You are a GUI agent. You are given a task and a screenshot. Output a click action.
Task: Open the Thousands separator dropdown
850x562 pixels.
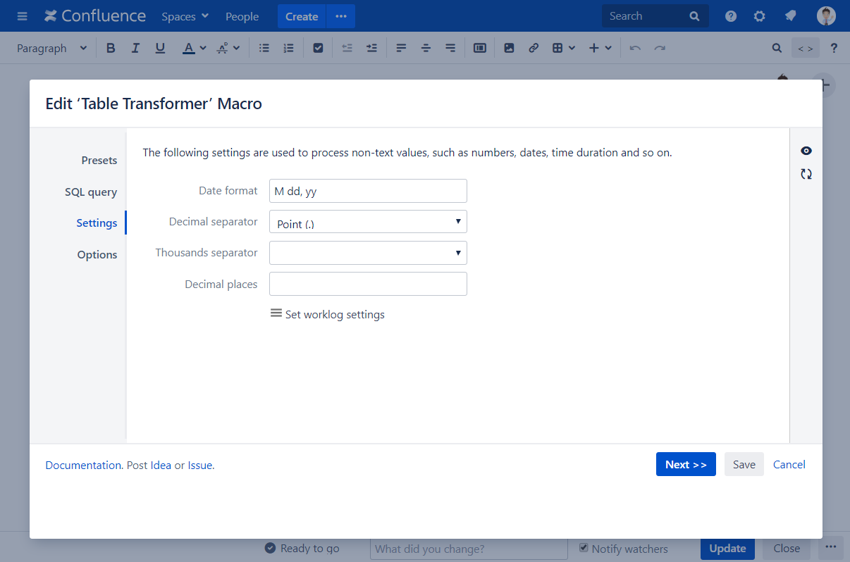368,253
